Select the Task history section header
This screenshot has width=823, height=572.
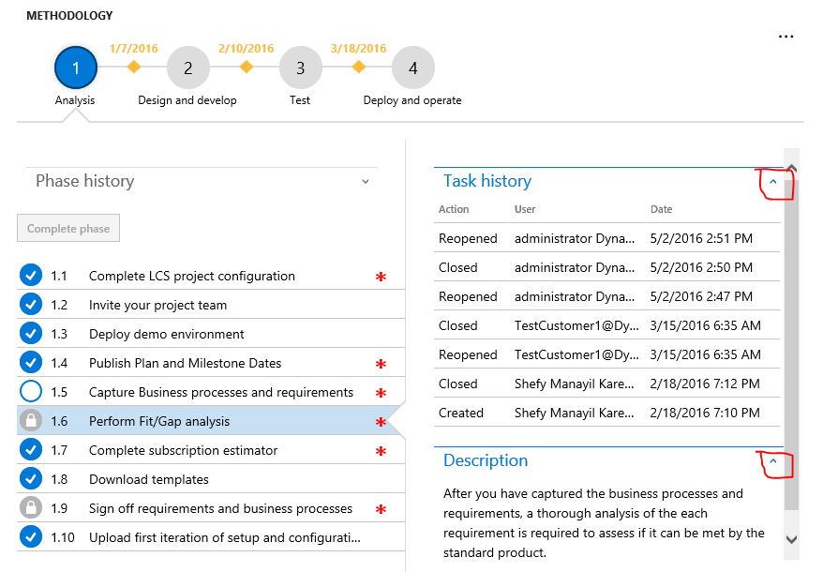486,180
